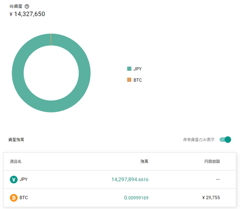Click the 通貨名 column header
The width and height of the screenshot is (240, 209).
point(16,161)
